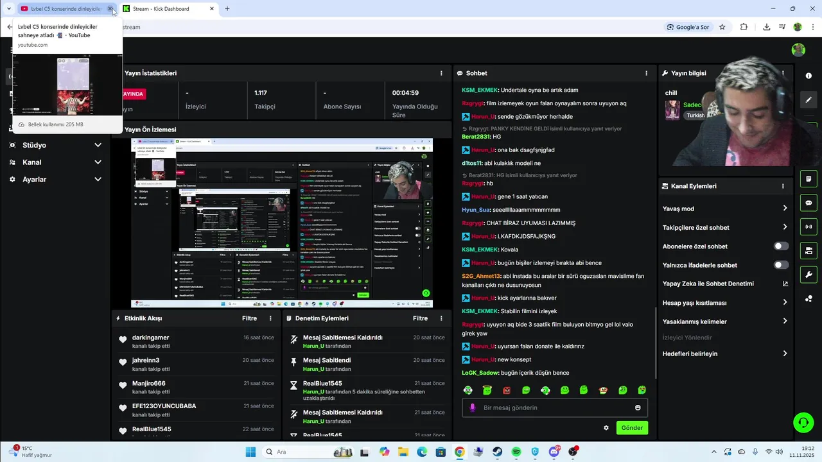Image resolution: width=822 pixels, height=462 pixels.
Task: Open Sohbet panel three-dot menu
Action: (x=646, y=73)
